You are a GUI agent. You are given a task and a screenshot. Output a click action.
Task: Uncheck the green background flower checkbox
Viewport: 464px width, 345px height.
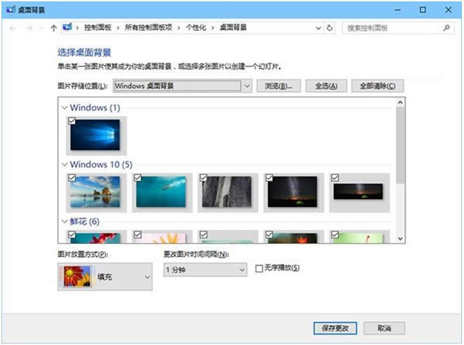335,234
